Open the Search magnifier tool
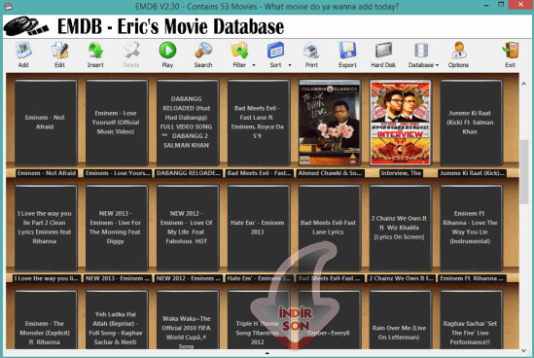 [203, 51]
